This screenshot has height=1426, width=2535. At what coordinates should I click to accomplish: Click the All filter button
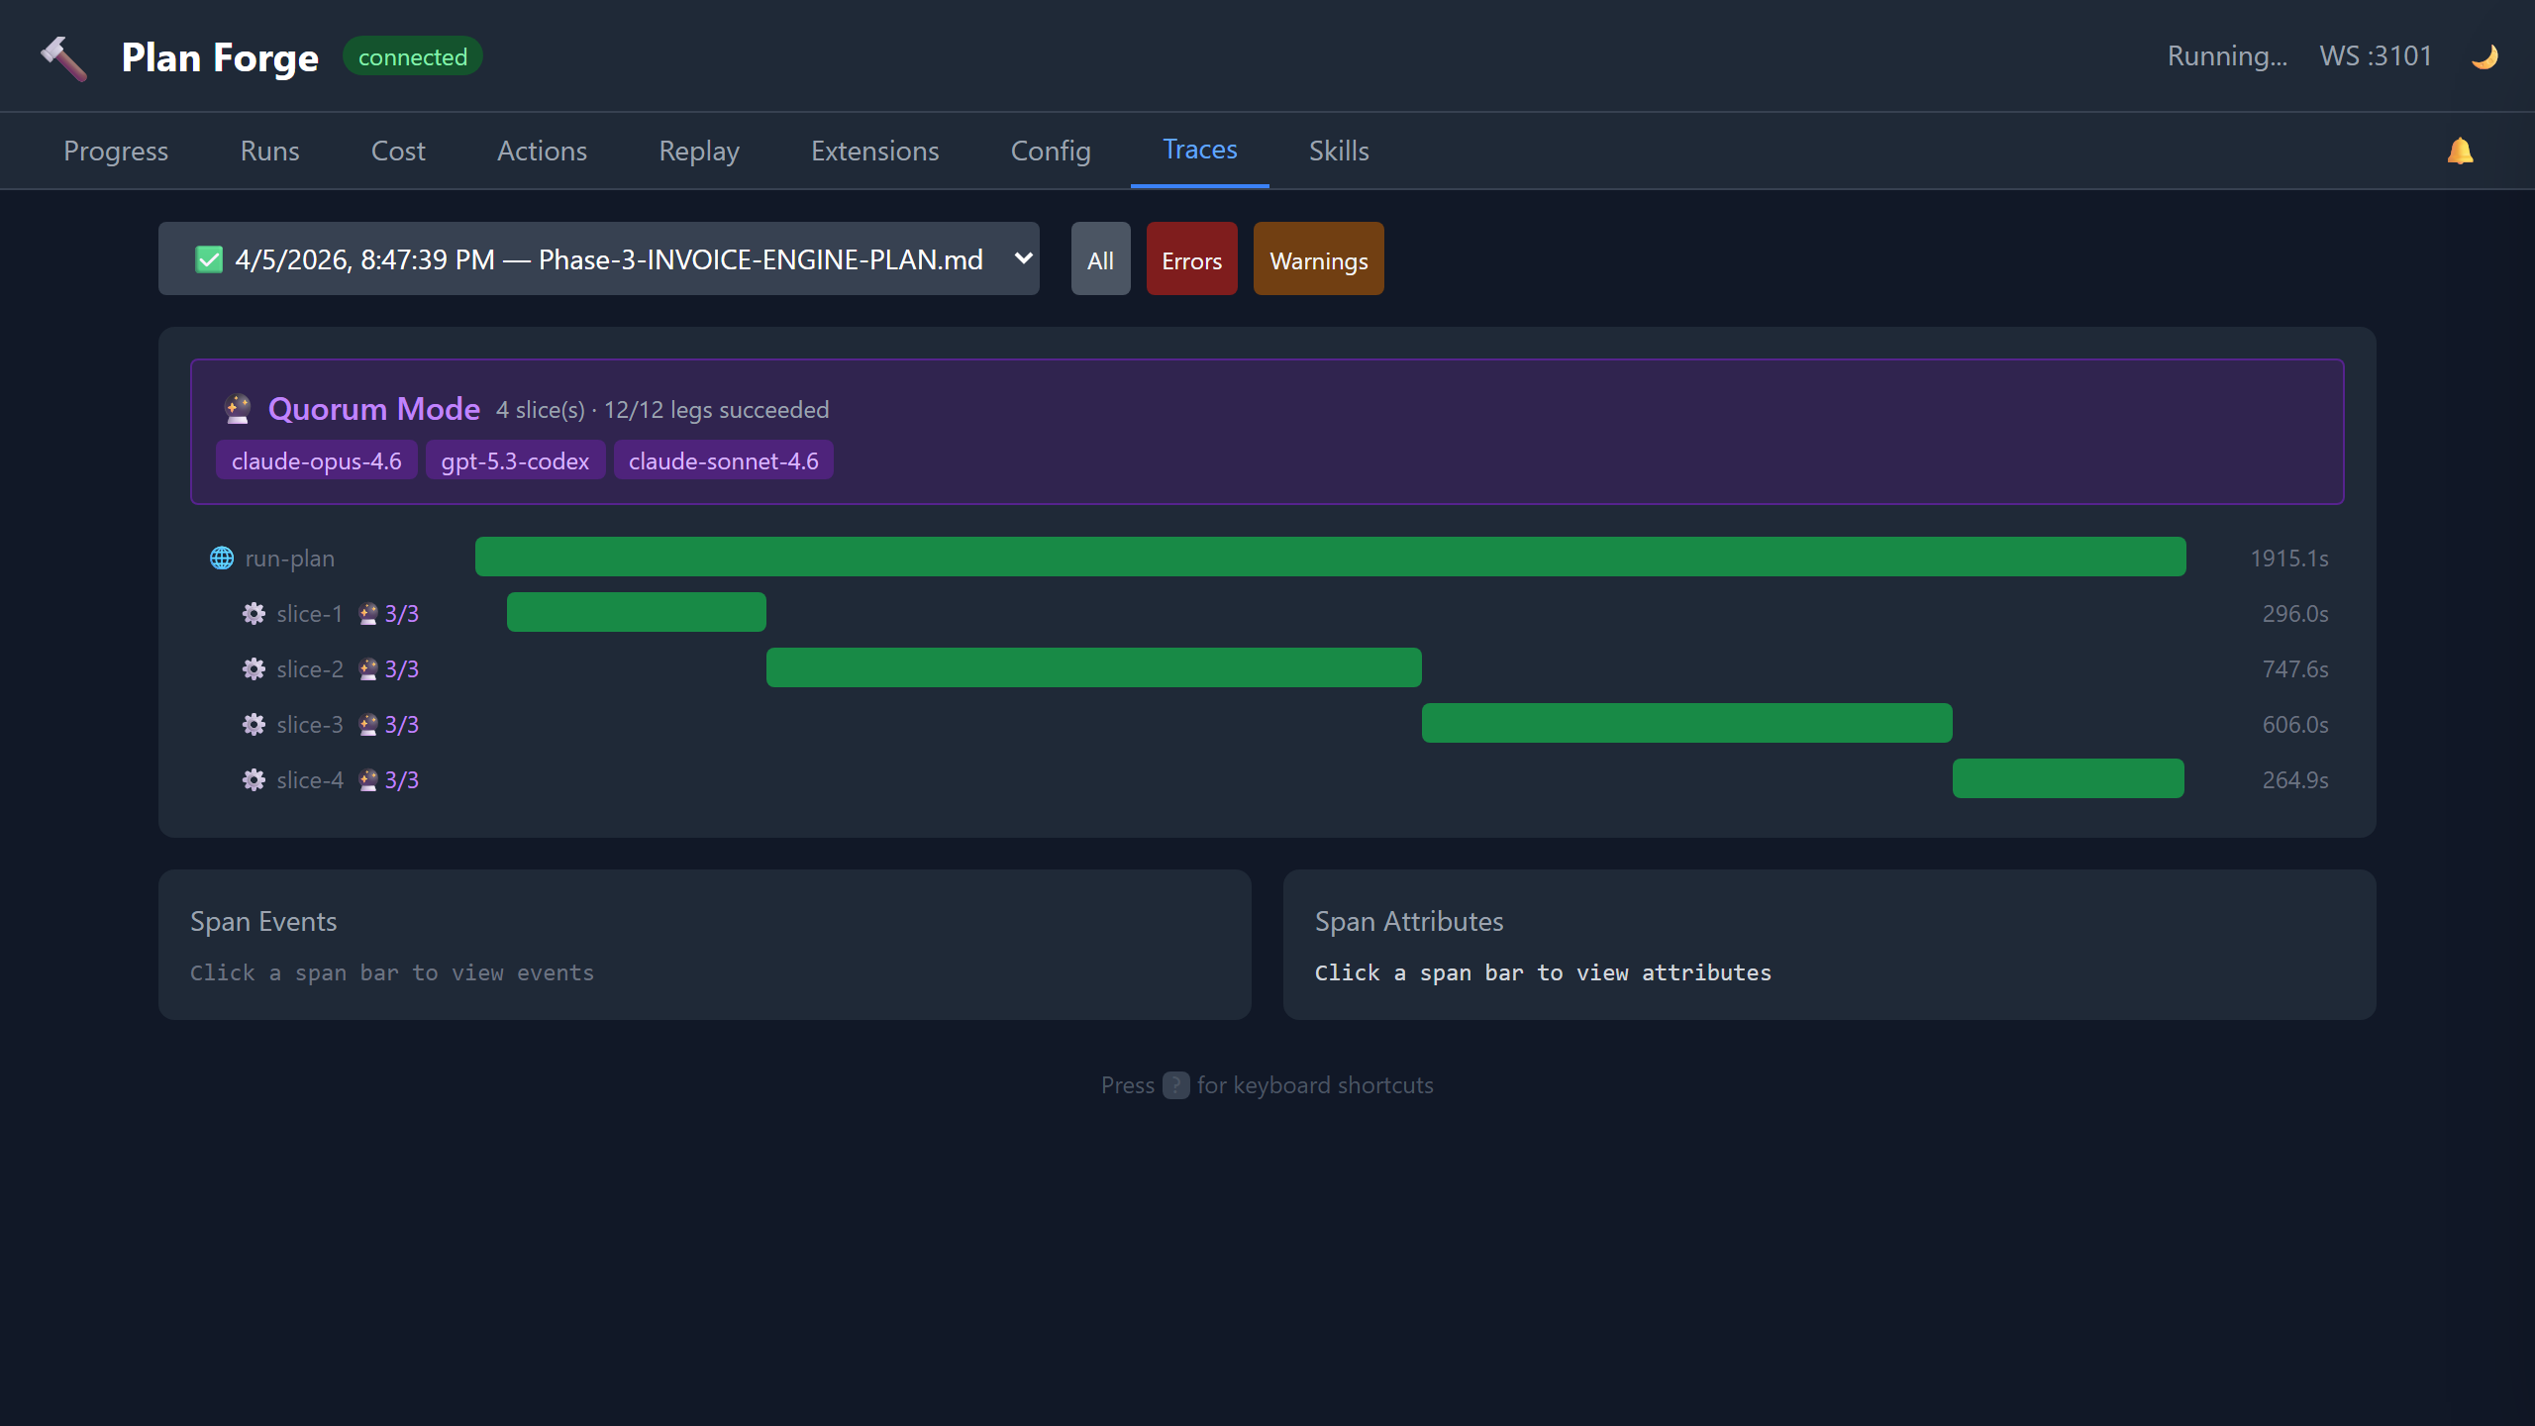[1100, 258]
